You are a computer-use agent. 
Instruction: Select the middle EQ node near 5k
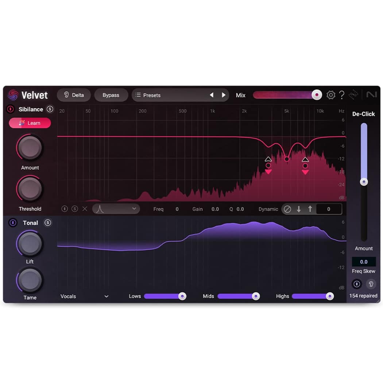click(x=287, y=159)
